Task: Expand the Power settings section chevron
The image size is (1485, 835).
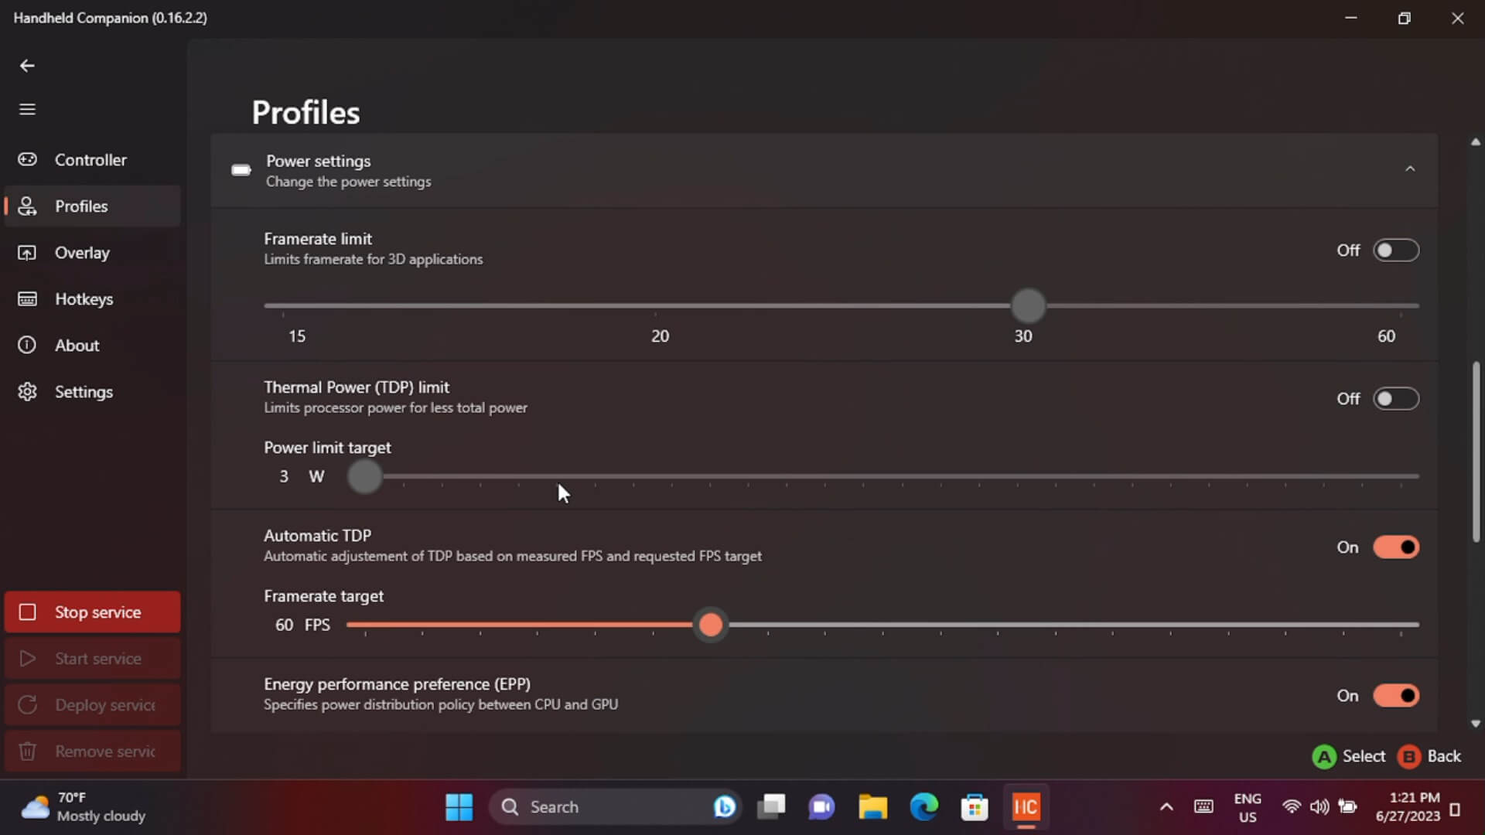Action: 1411,167
